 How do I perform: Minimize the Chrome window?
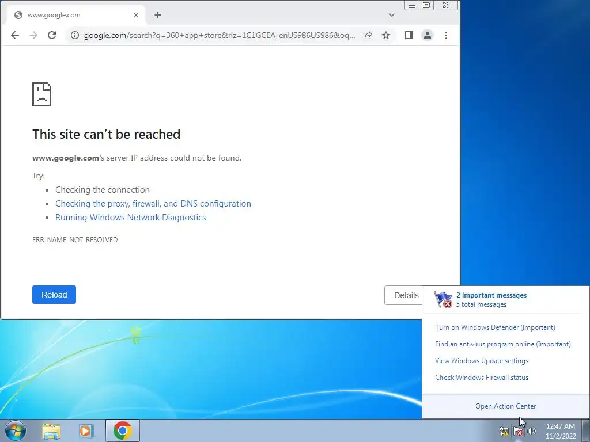[412, 5]
